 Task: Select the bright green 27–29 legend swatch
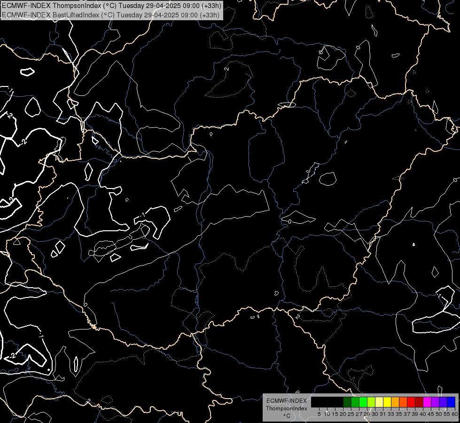coord(363,402)
